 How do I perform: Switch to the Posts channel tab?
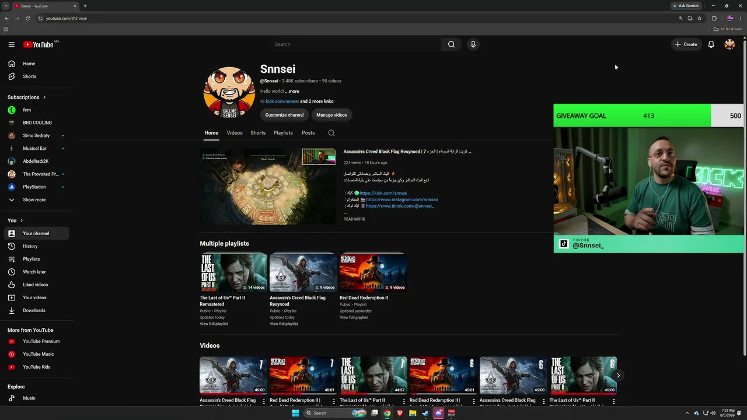tap(308, 133)
